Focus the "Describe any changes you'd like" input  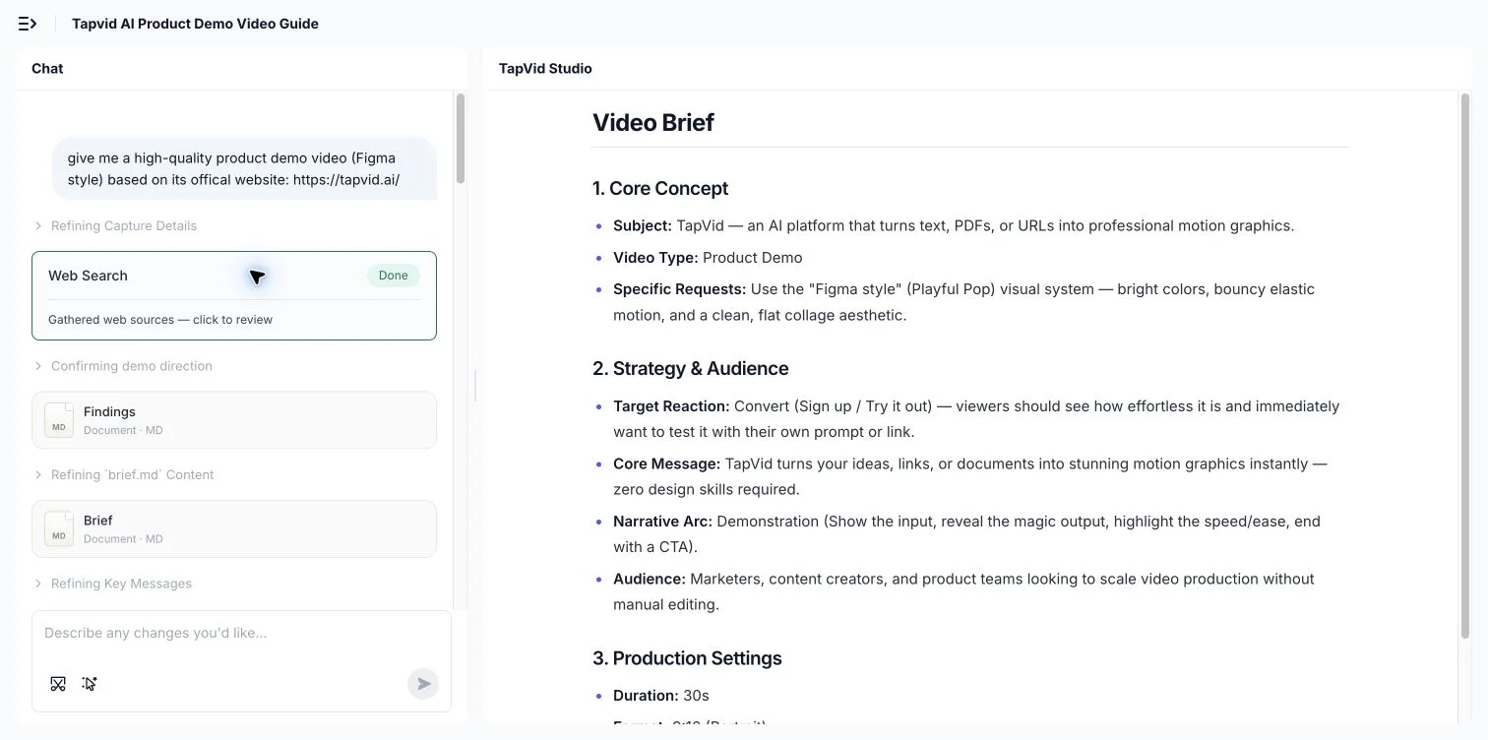[x=241, y=633]
